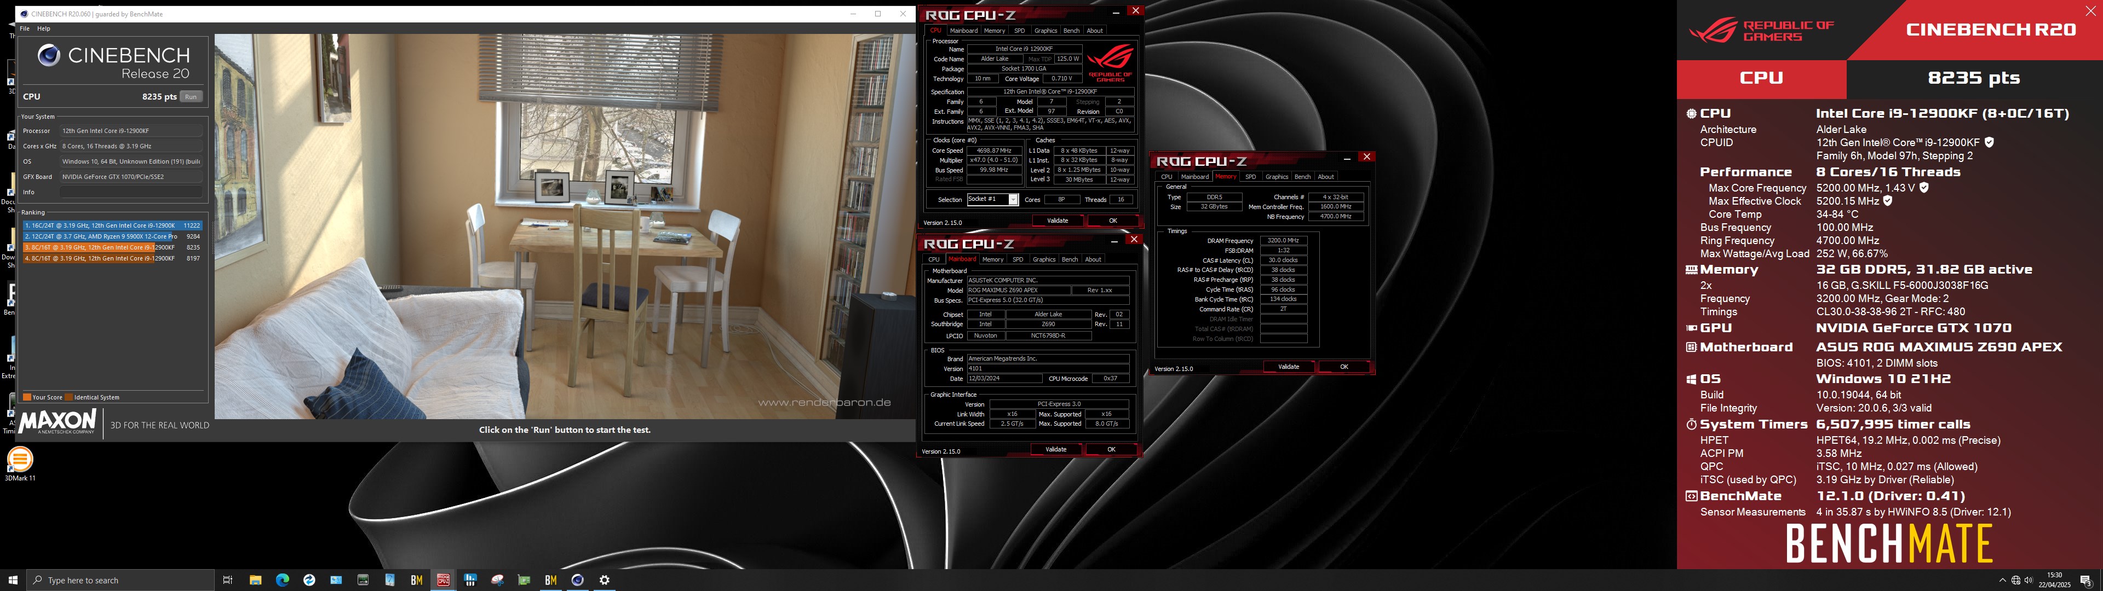The width and height of the screenshot is (2103, 591).
Task: Select ranking row with score 8197
Action: pos(113,258)
